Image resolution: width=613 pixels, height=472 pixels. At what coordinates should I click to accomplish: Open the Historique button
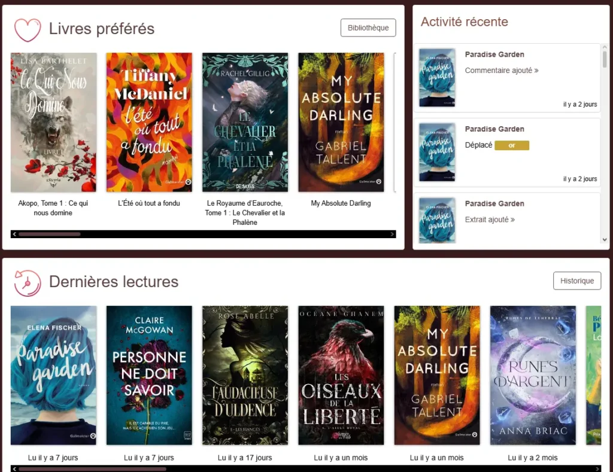tap(576, 281)
